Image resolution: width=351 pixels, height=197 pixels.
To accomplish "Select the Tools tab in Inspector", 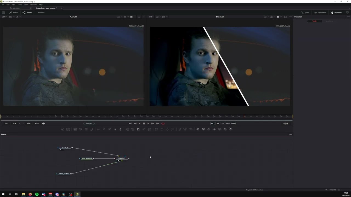I will tap(314, 21).
